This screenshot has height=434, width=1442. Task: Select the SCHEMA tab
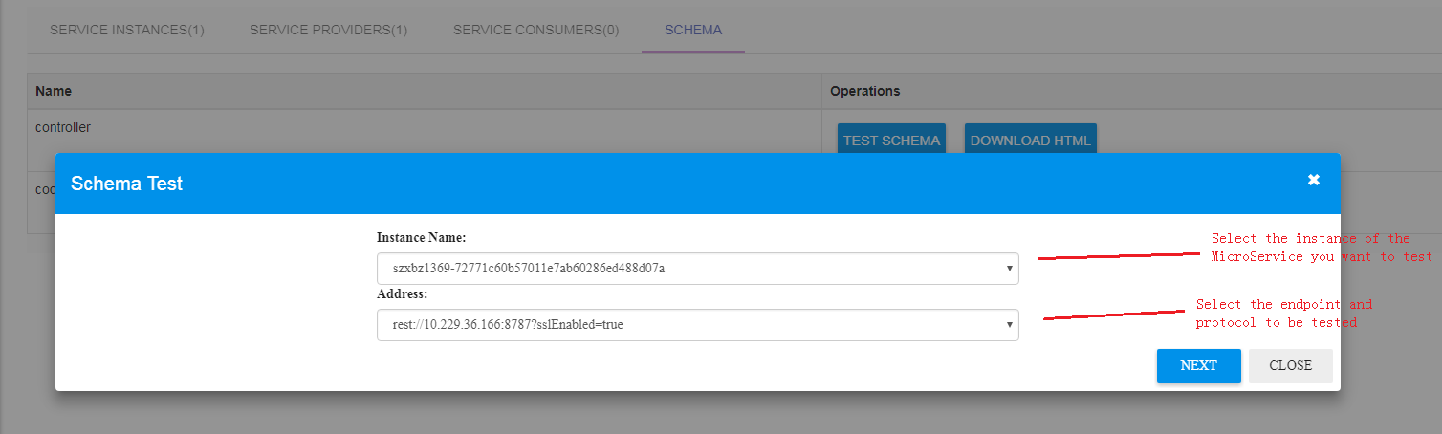coord(693,30)
